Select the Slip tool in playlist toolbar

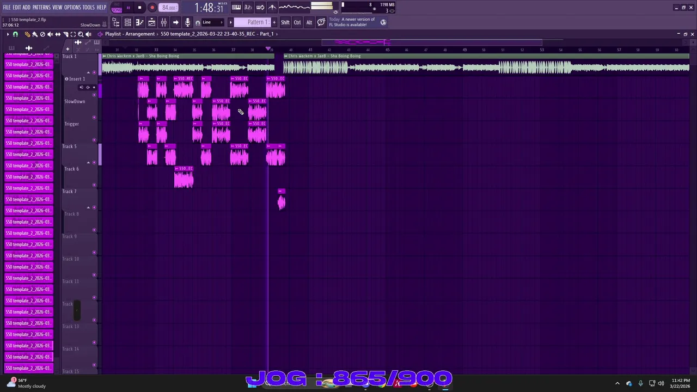coord(58,34)
